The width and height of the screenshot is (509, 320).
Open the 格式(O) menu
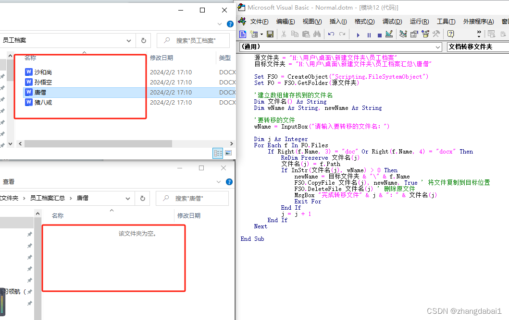(x=364, y=22)
